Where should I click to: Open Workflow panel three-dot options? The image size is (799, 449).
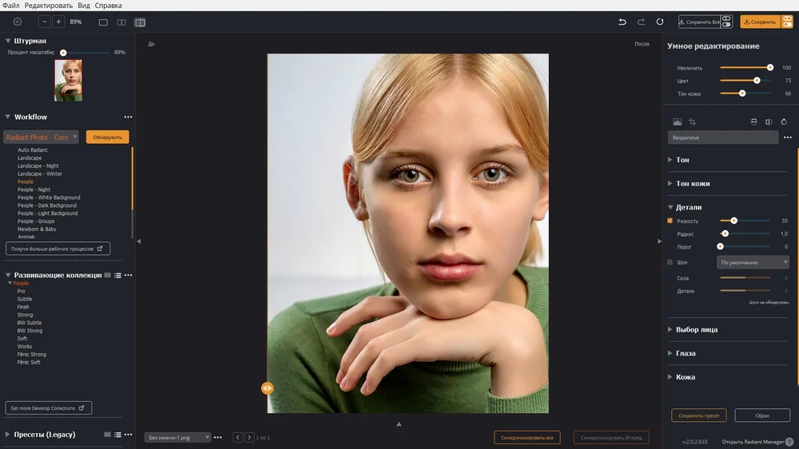(x=128, y=117)
